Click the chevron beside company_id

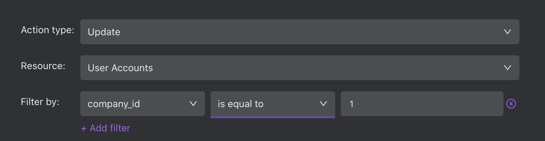[x=193, y=104]
